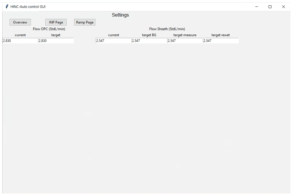Click the target rewet input field
This screenshot has height=196, width=293.
pyautogui.click(x=221, y=40)
